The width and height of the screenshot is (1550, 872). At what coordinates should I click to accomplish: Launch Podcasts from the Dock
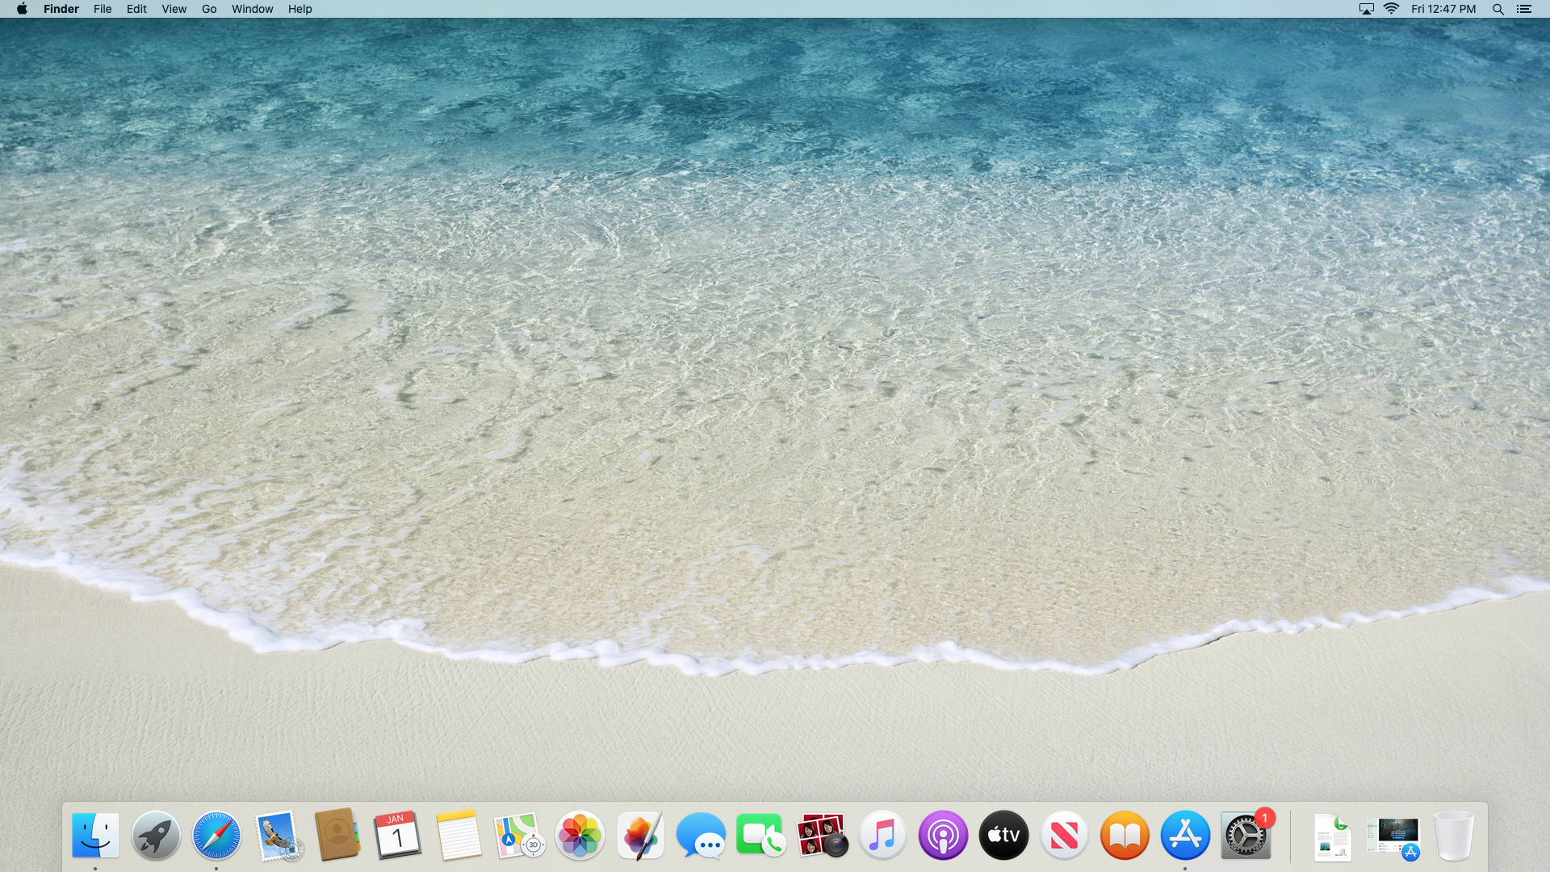click(943, 835)
